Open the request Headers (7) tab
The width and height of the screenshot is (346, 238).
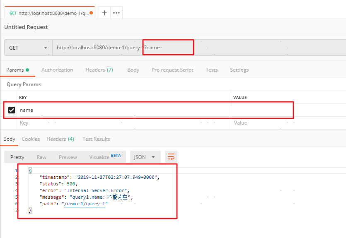click(x=99, y=70)
